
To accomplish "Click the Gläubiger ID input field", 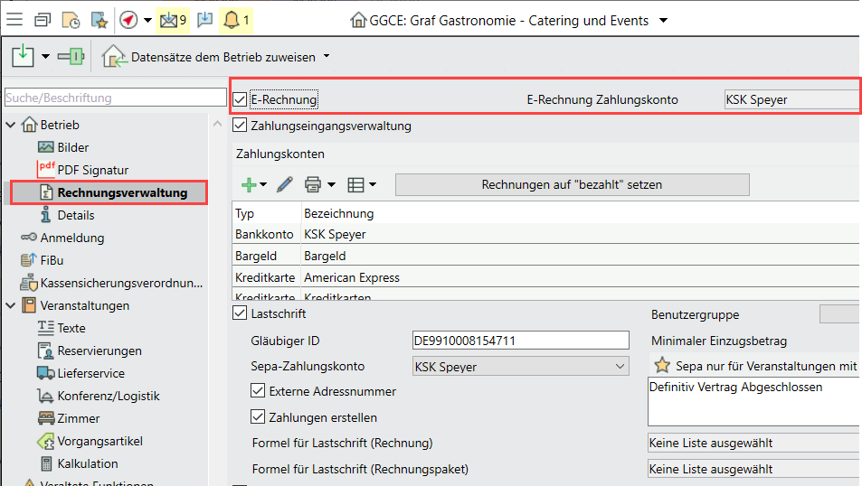I will point(519,341).
